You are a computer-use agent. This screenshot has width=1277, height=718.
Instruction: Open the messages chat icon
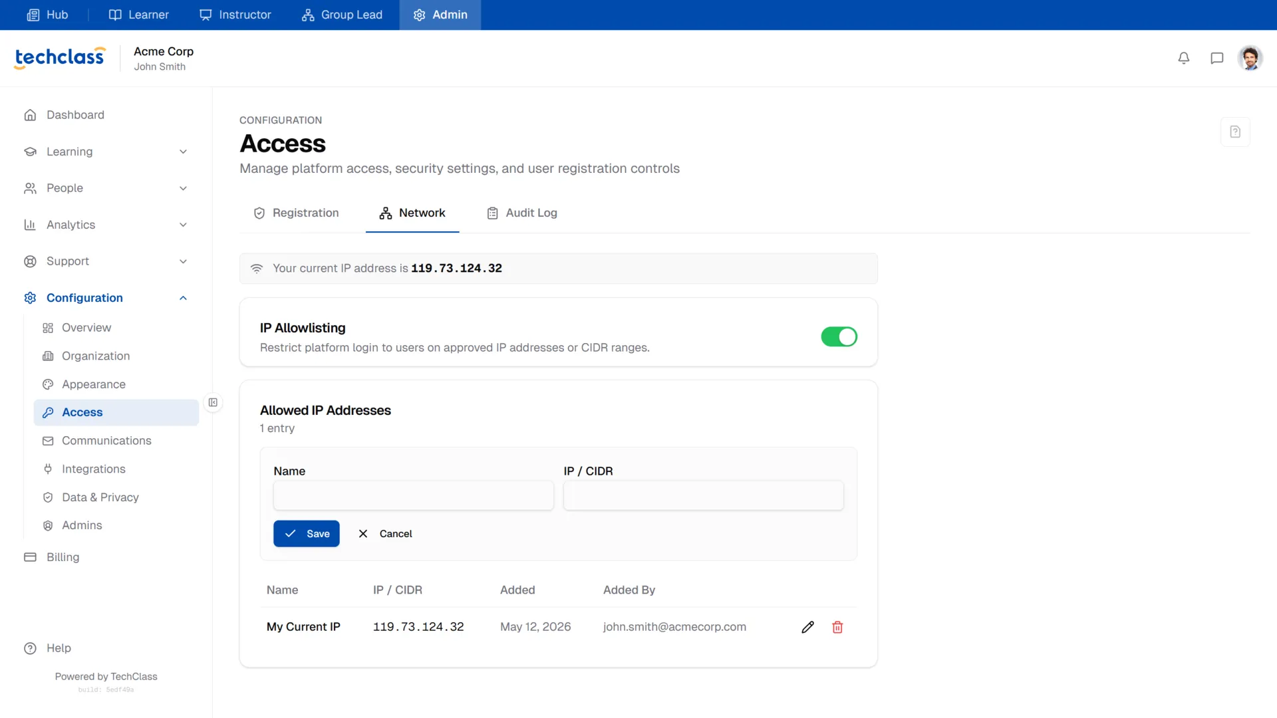click(1217, 59)
